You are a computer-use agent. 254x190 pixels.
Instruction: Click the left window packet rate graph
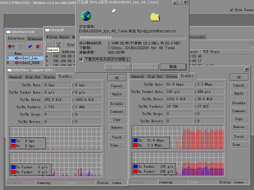[56, 165]
